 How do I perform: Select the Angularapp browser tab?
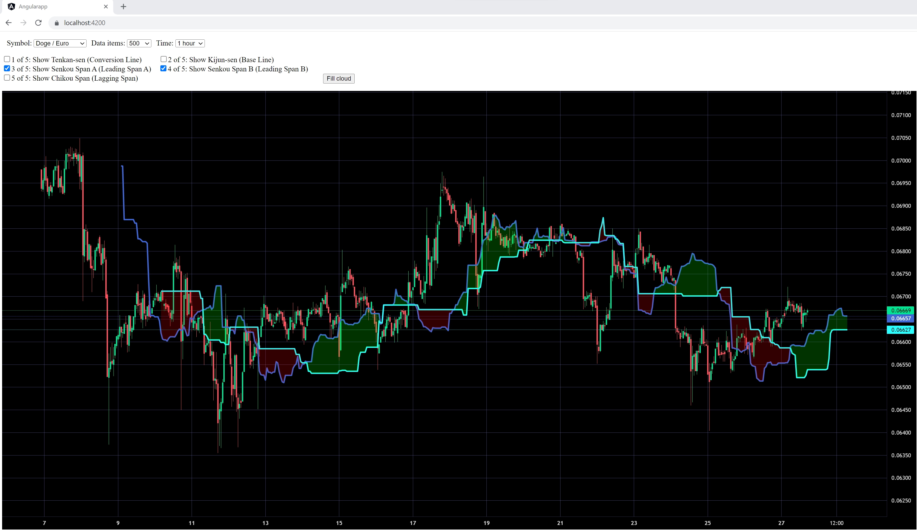coord(55,7)
